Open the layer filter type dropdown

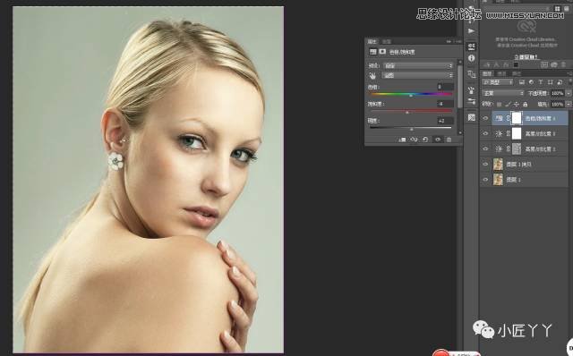pos(498,82)
